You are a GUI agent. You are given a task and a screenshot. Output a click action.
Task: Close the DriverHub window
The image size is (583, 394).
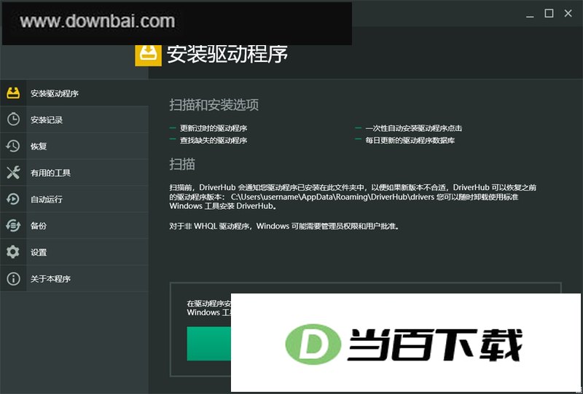point(568,13)
